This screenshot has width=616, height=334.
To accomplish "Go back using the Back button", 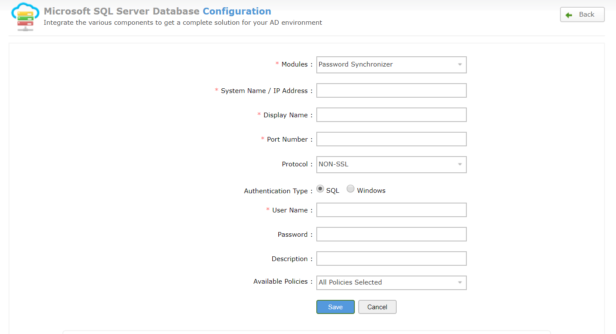I will click(x=582, y=15).
